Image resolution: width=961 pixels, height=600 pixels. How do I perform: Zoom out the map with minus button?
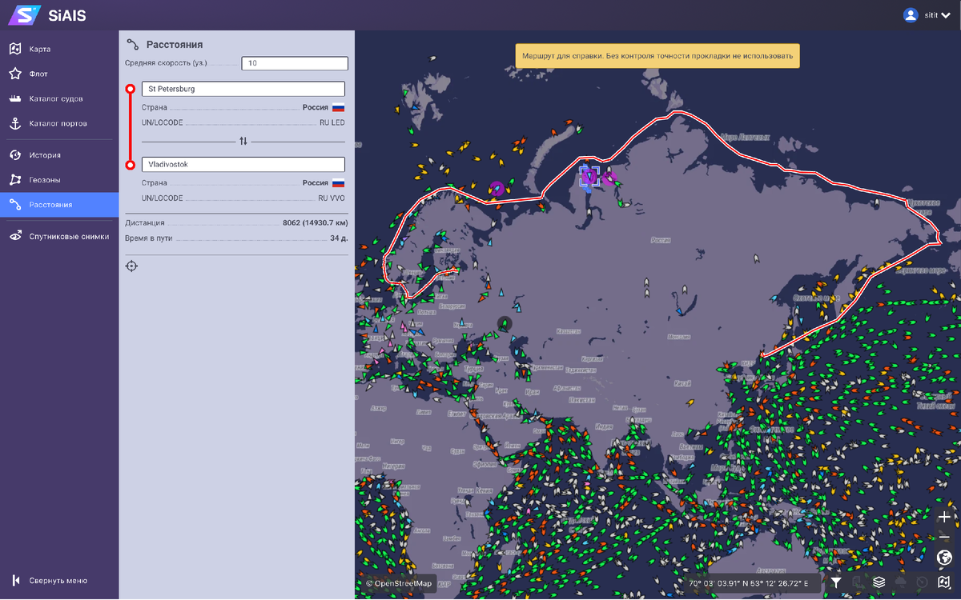[x=945, y=536]
